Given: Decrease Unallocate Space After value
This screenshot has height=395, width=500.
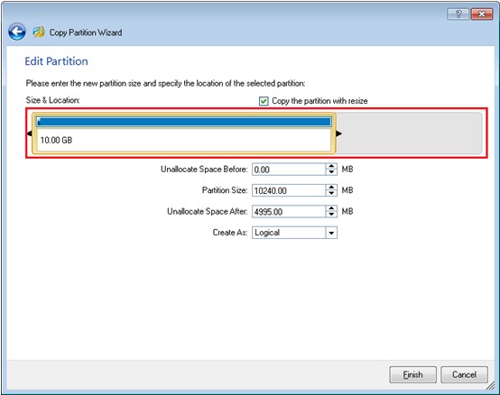Looking at the screenshot, I should coord(331,215).
